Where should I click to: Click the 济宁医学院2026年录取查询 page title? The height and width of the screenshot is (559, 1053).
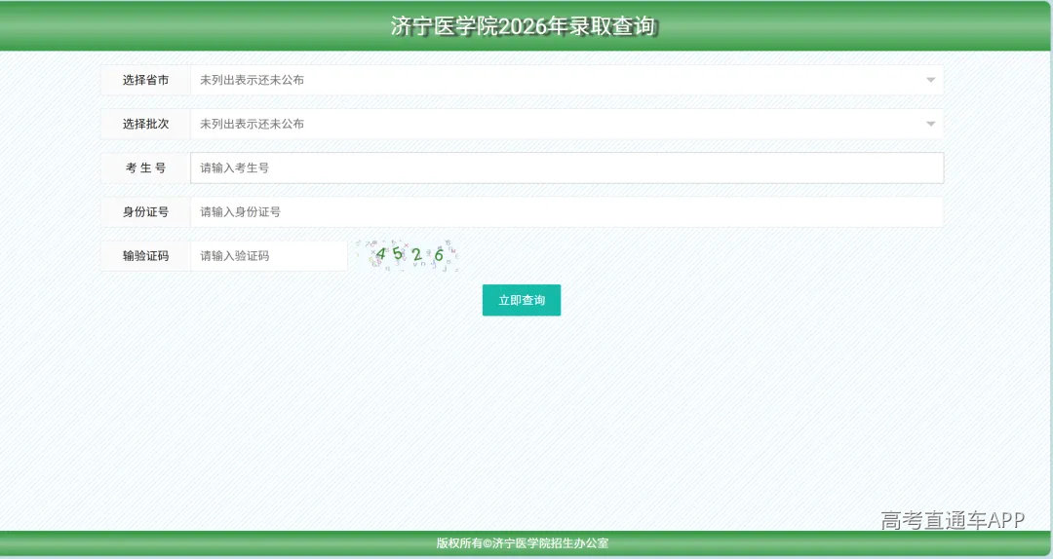pos(523,26)
